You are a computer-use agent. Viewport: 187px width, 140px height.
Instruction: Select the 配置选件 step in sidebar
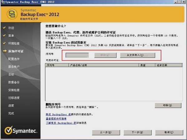click(14, 59)
